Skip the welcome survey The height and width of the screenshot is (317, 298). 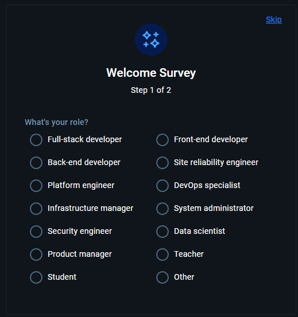(x=274, y=20)
